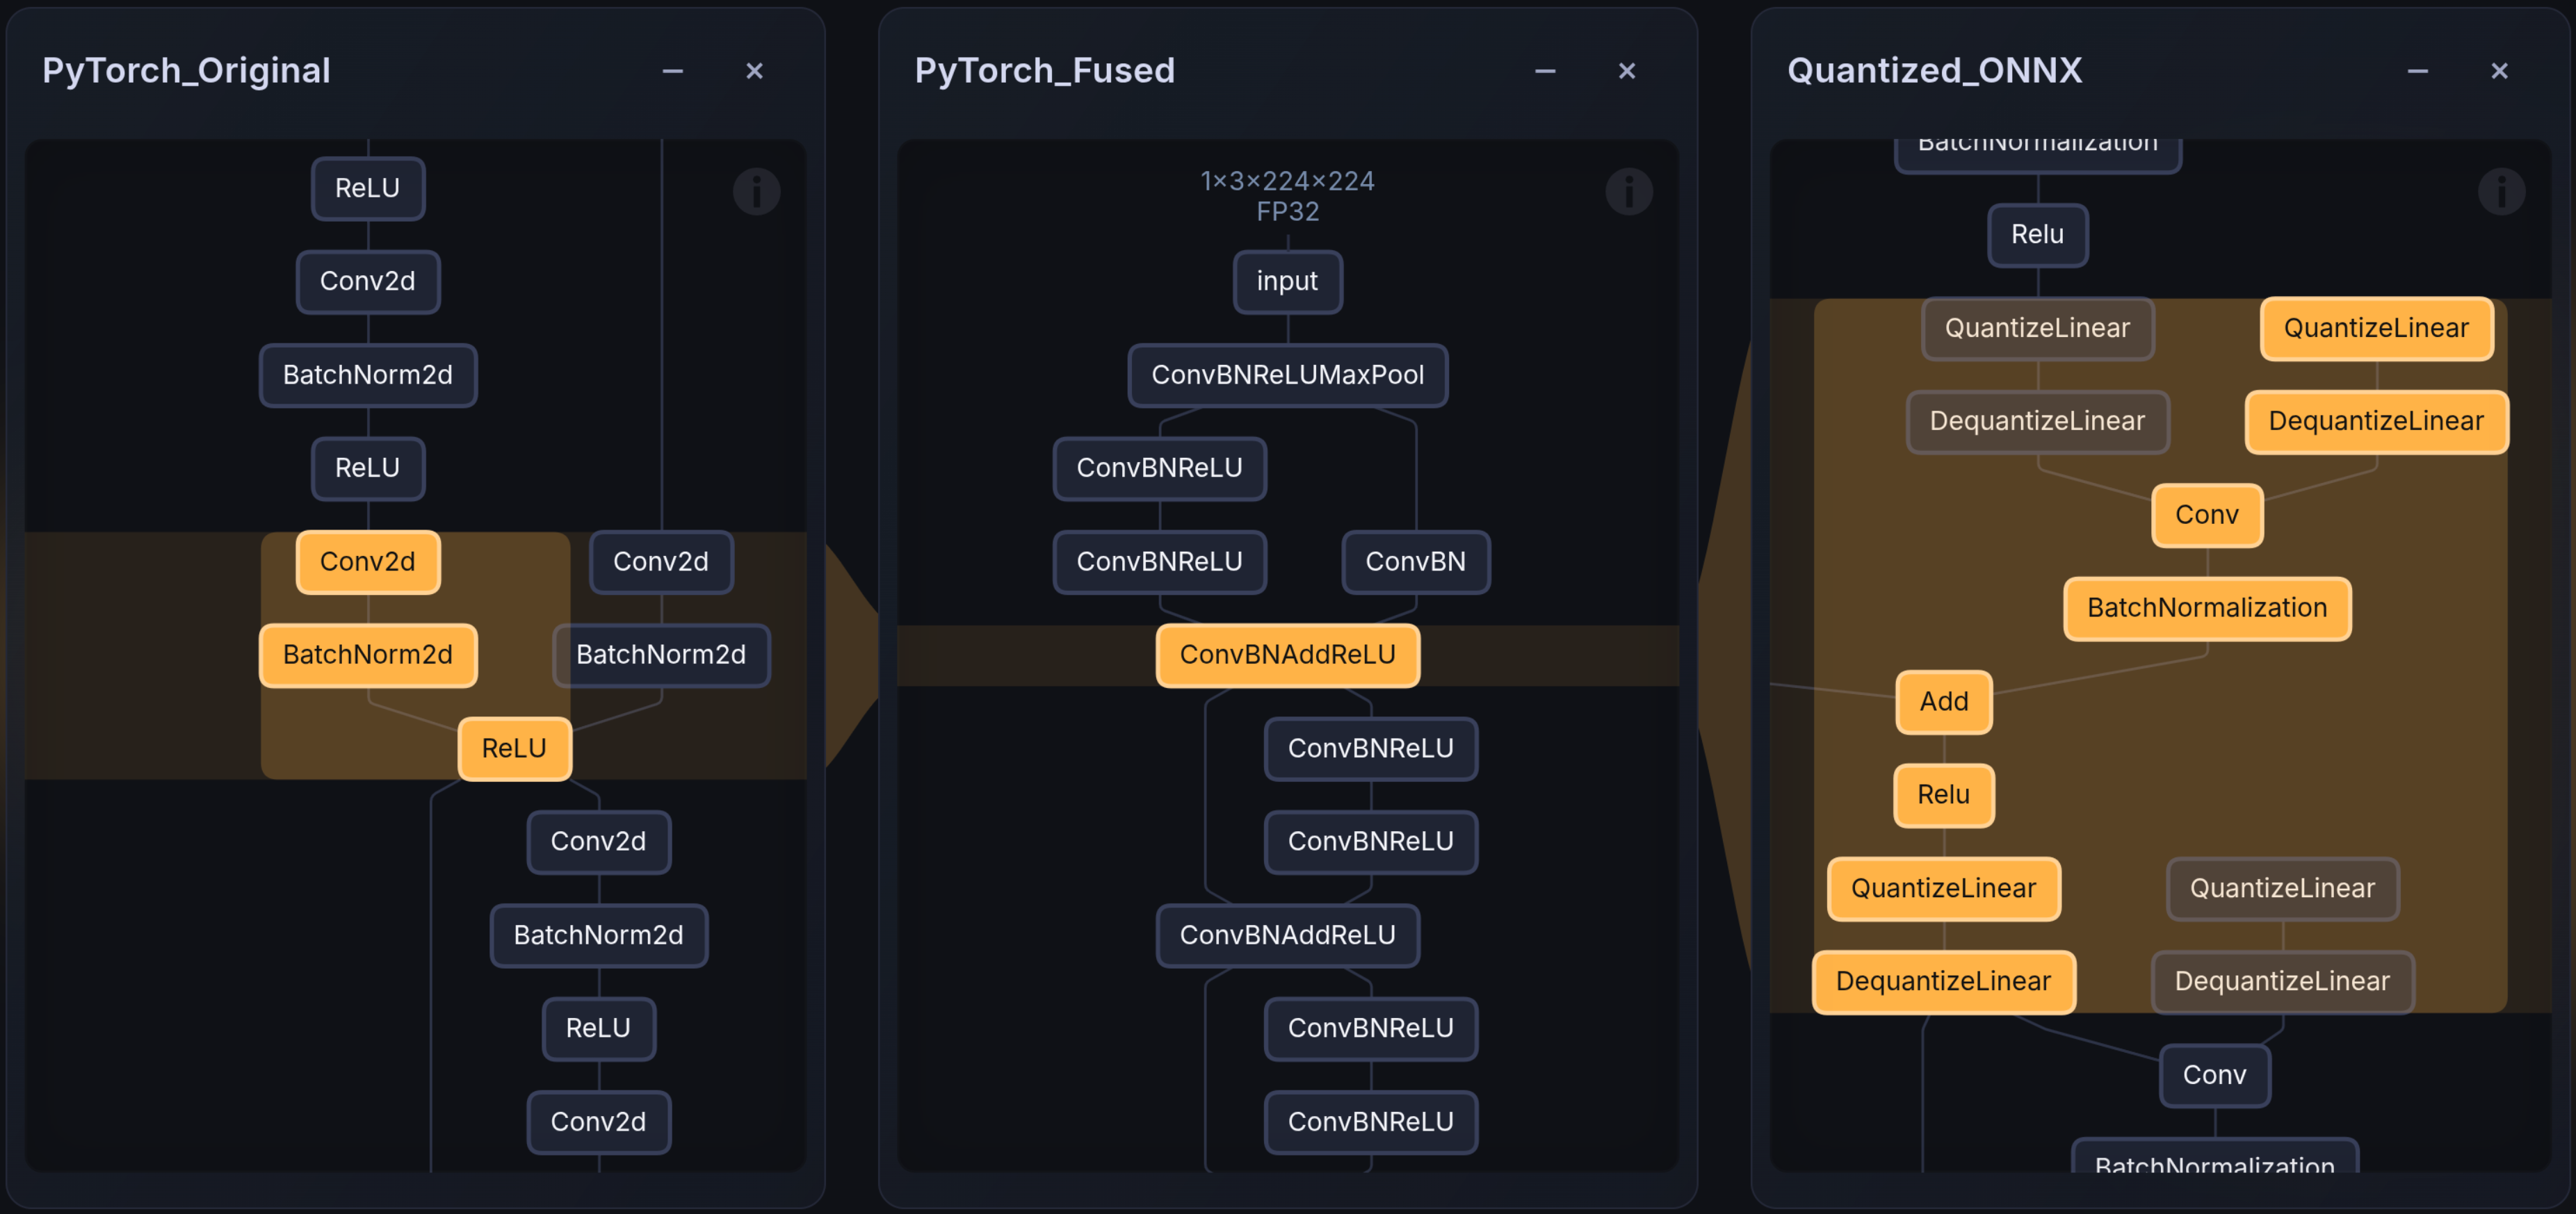
Task: Minimize the PyTorch_Fused window
Action: click(x=1545, y=71)
